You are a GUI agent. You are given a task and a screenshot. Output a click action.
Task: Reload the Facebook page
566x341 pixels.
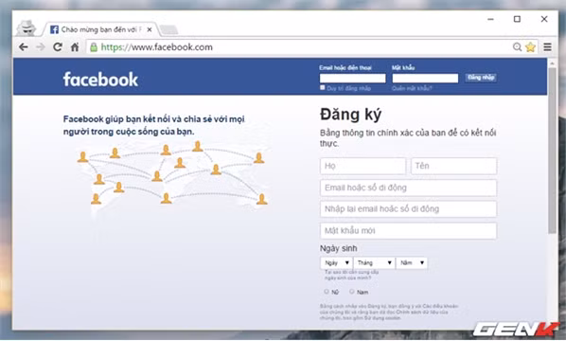58,47
